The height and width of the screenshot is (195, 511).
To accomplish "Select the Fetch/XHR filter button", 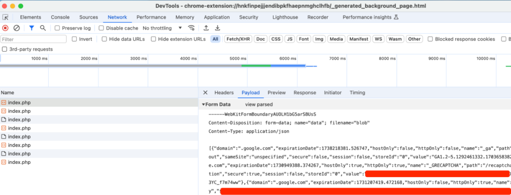I will [x=238, y=39].
